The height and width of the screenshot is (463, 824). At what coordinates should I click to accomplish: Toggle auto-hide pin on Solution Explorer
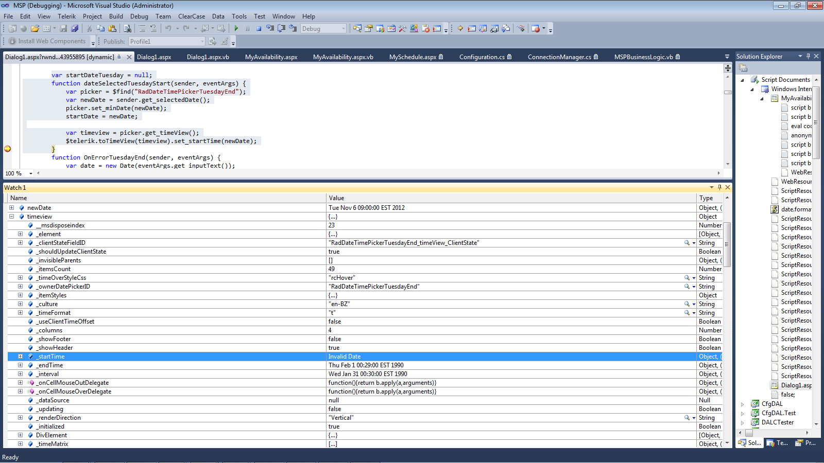808,56
